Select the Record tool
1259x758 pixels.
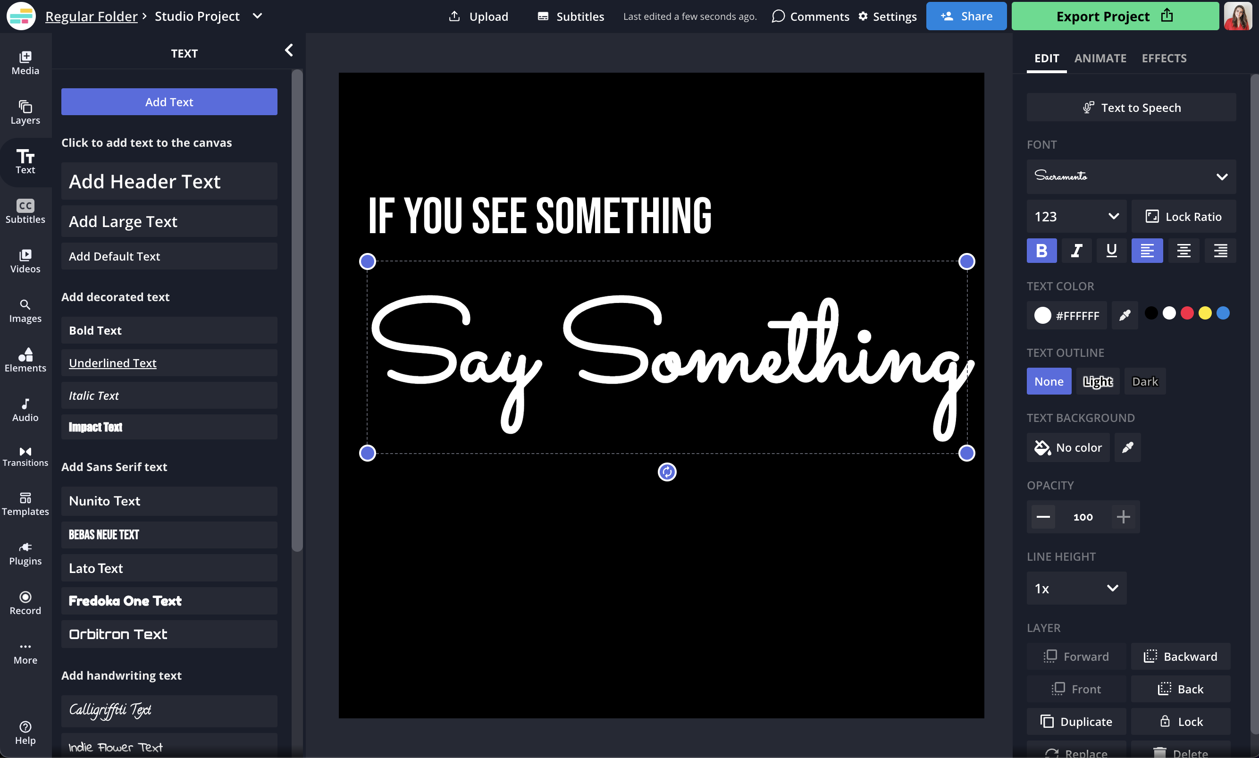point(25,601)
